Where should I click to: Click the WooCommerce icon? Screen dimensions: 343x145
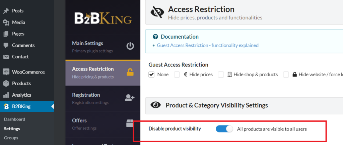click(x=6, y=72)
